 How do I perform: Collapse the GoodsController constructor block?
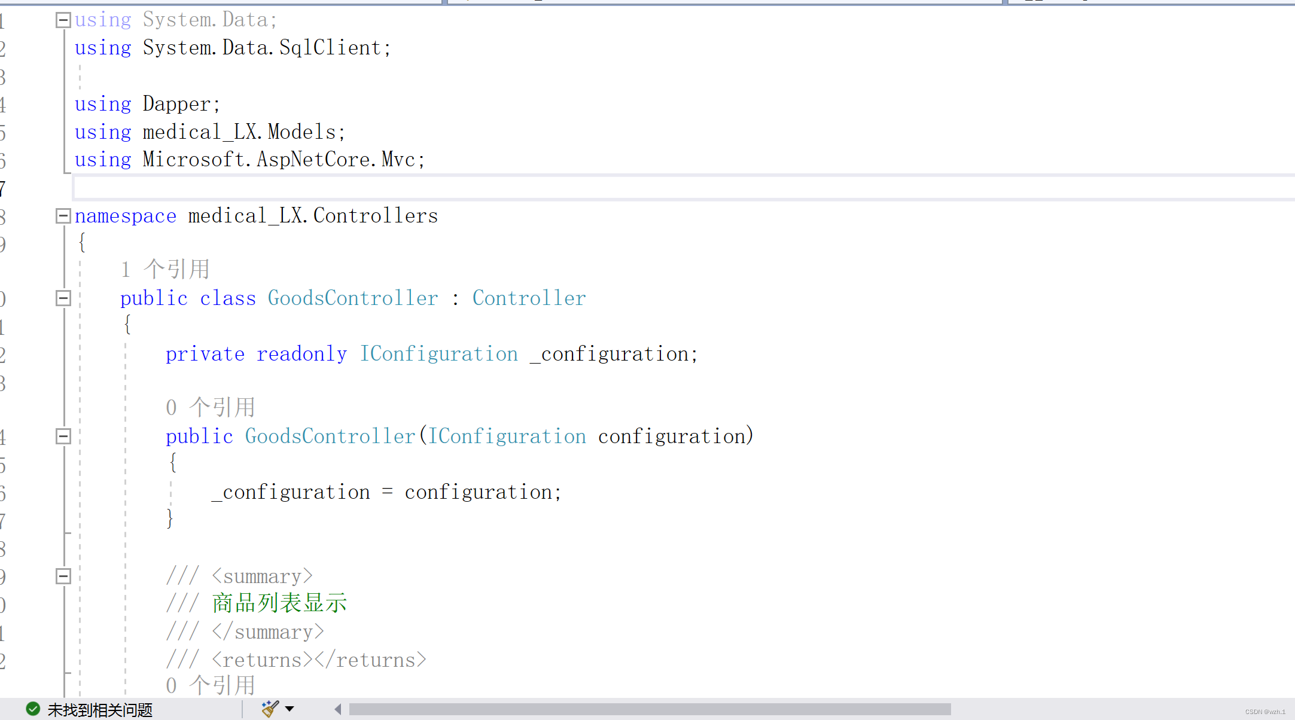tap(62, 436)
